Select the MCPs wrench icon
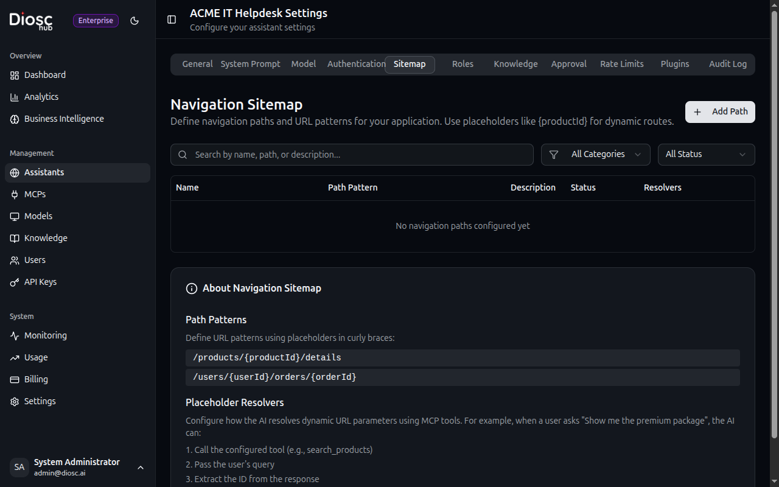The height and width of the screenshot is (487, 779). [x=15, y=194]
